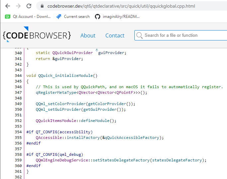Reload the page with refresh icon
The height and width of the screenshot is (179, 227).
coord(29,6)
